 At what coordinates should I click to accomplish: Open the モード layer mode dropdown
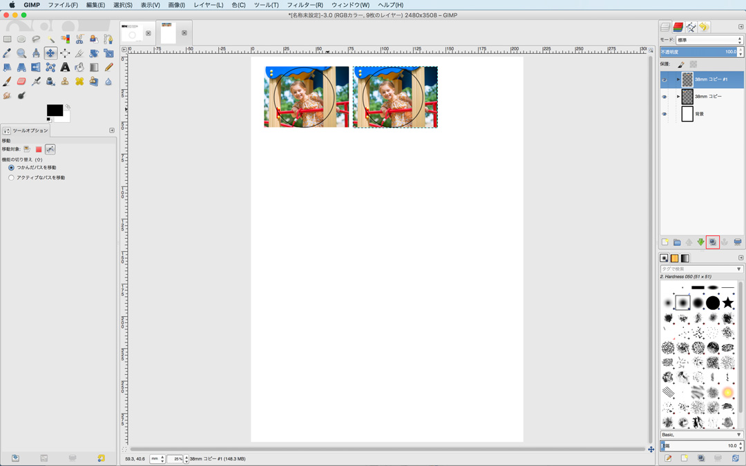[x=709, y=40]
